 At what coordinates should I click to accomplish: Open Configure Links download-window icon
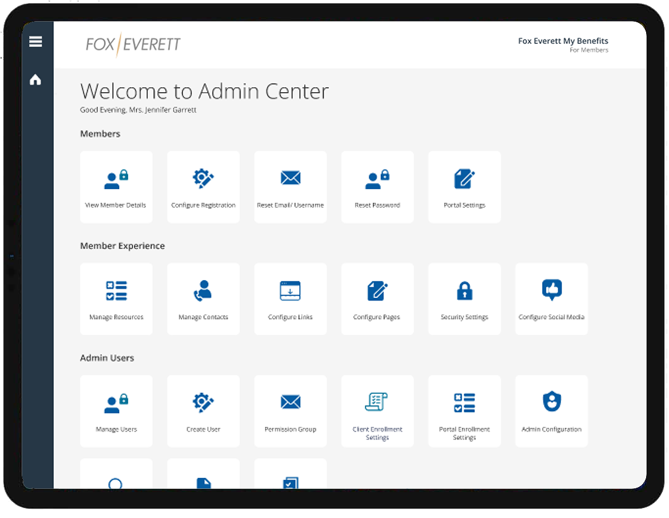pyautogui.click(x=291, y=291)
